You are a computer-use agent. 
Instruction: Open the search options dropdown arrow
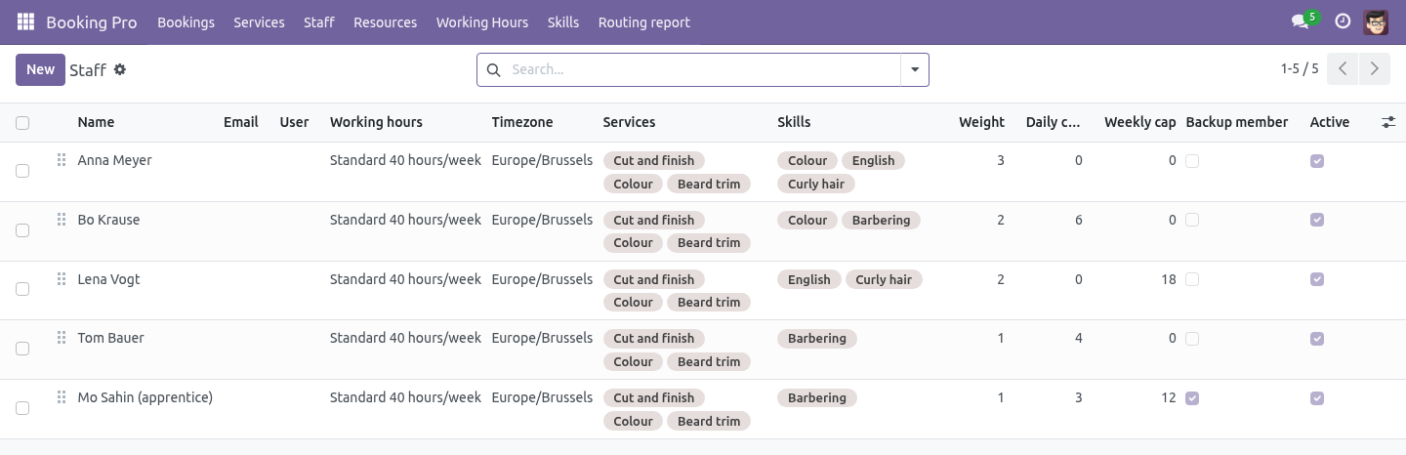coord(915,69)
